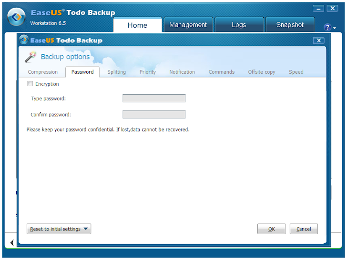
Task: Open the Commands tab
Action: 222,72
